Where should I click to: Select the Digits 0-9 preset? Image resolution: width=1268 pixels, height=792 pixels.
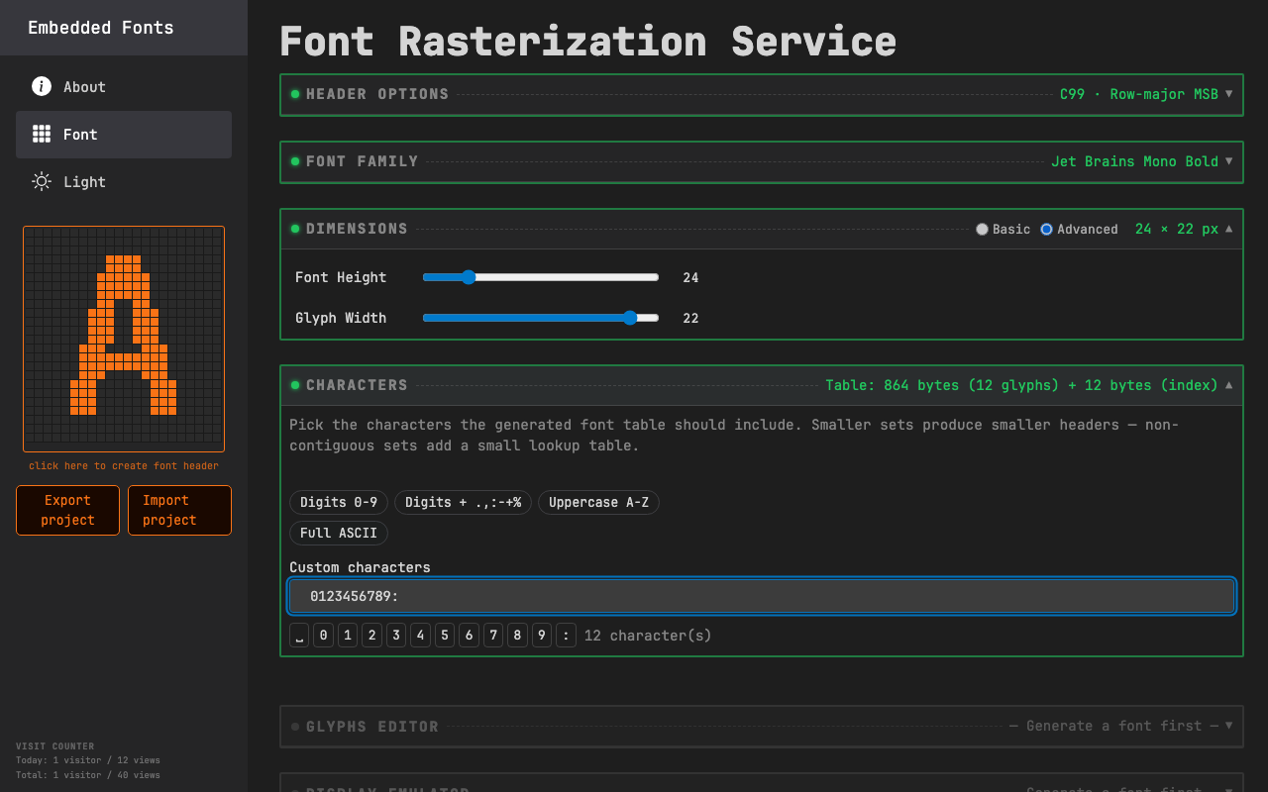339,502
